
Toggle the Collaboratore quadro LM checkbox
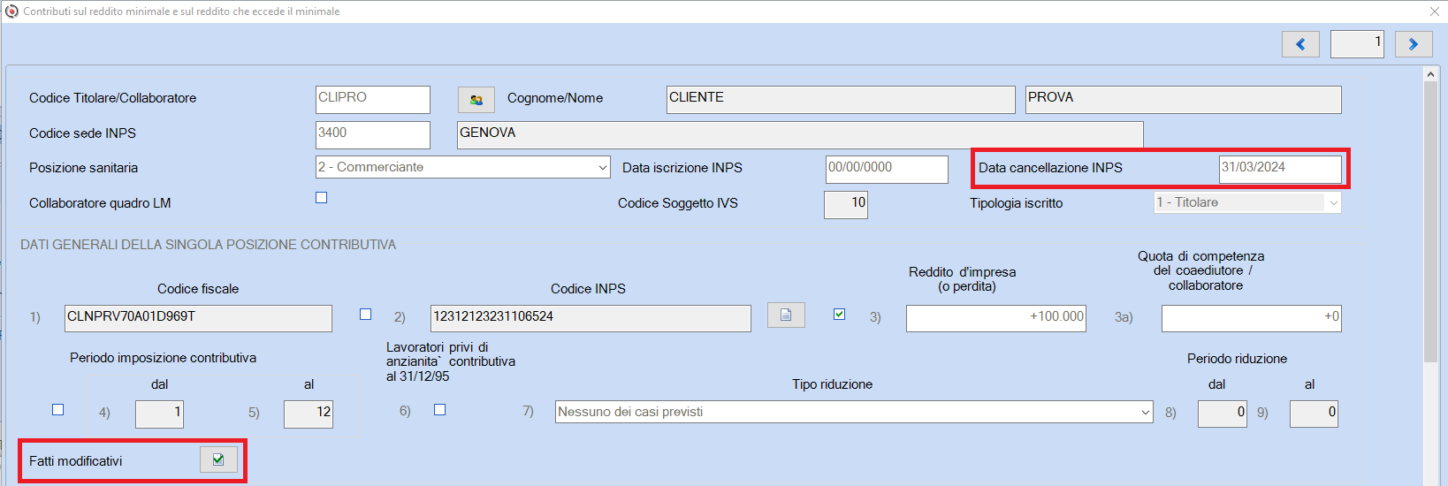pyautogui.click(x=322, y=198)
